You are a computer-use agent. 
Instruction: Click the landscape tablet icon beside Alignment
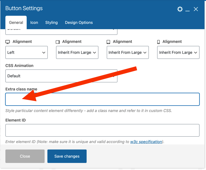tap(58, 42)
